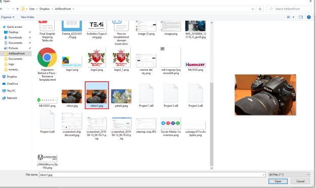Open the Help question mark icon
This screenshot has height=188, width=316.
click(x=308, y=17)
